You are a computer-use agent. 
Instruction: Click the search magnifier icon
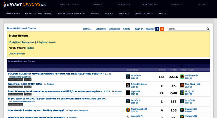click(208, 29)
